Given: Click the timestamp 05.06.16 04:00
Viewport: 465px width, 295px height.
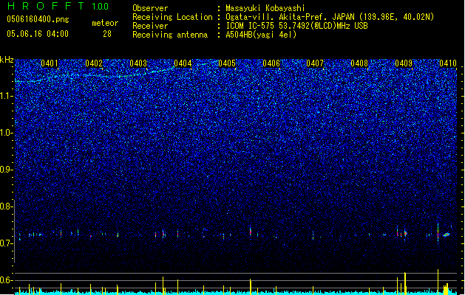Looking at the screenshot, I should coord(38,34).
